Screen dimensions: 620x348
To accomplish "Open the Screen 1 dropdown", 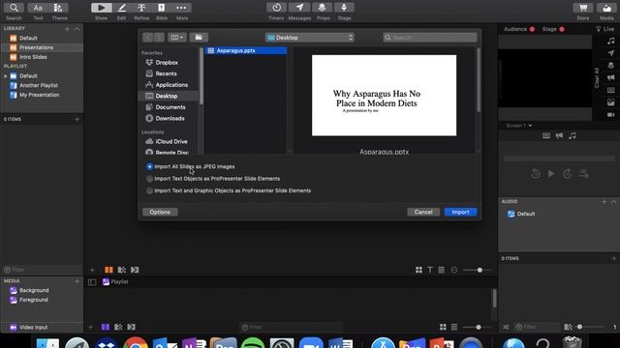I will [x=519, y=126].
